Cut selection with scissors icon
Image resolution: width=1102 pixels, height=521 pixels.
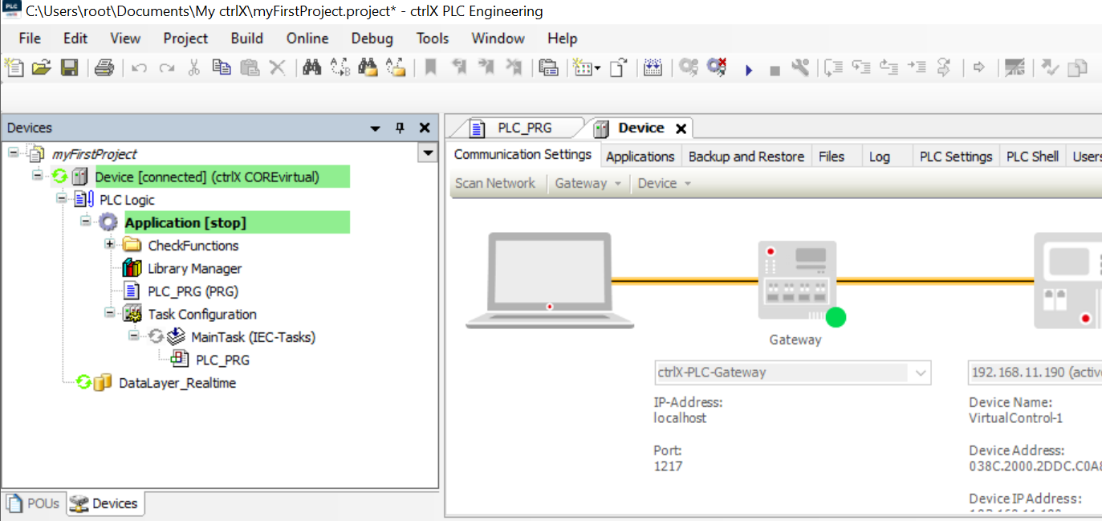pos(193,68)
